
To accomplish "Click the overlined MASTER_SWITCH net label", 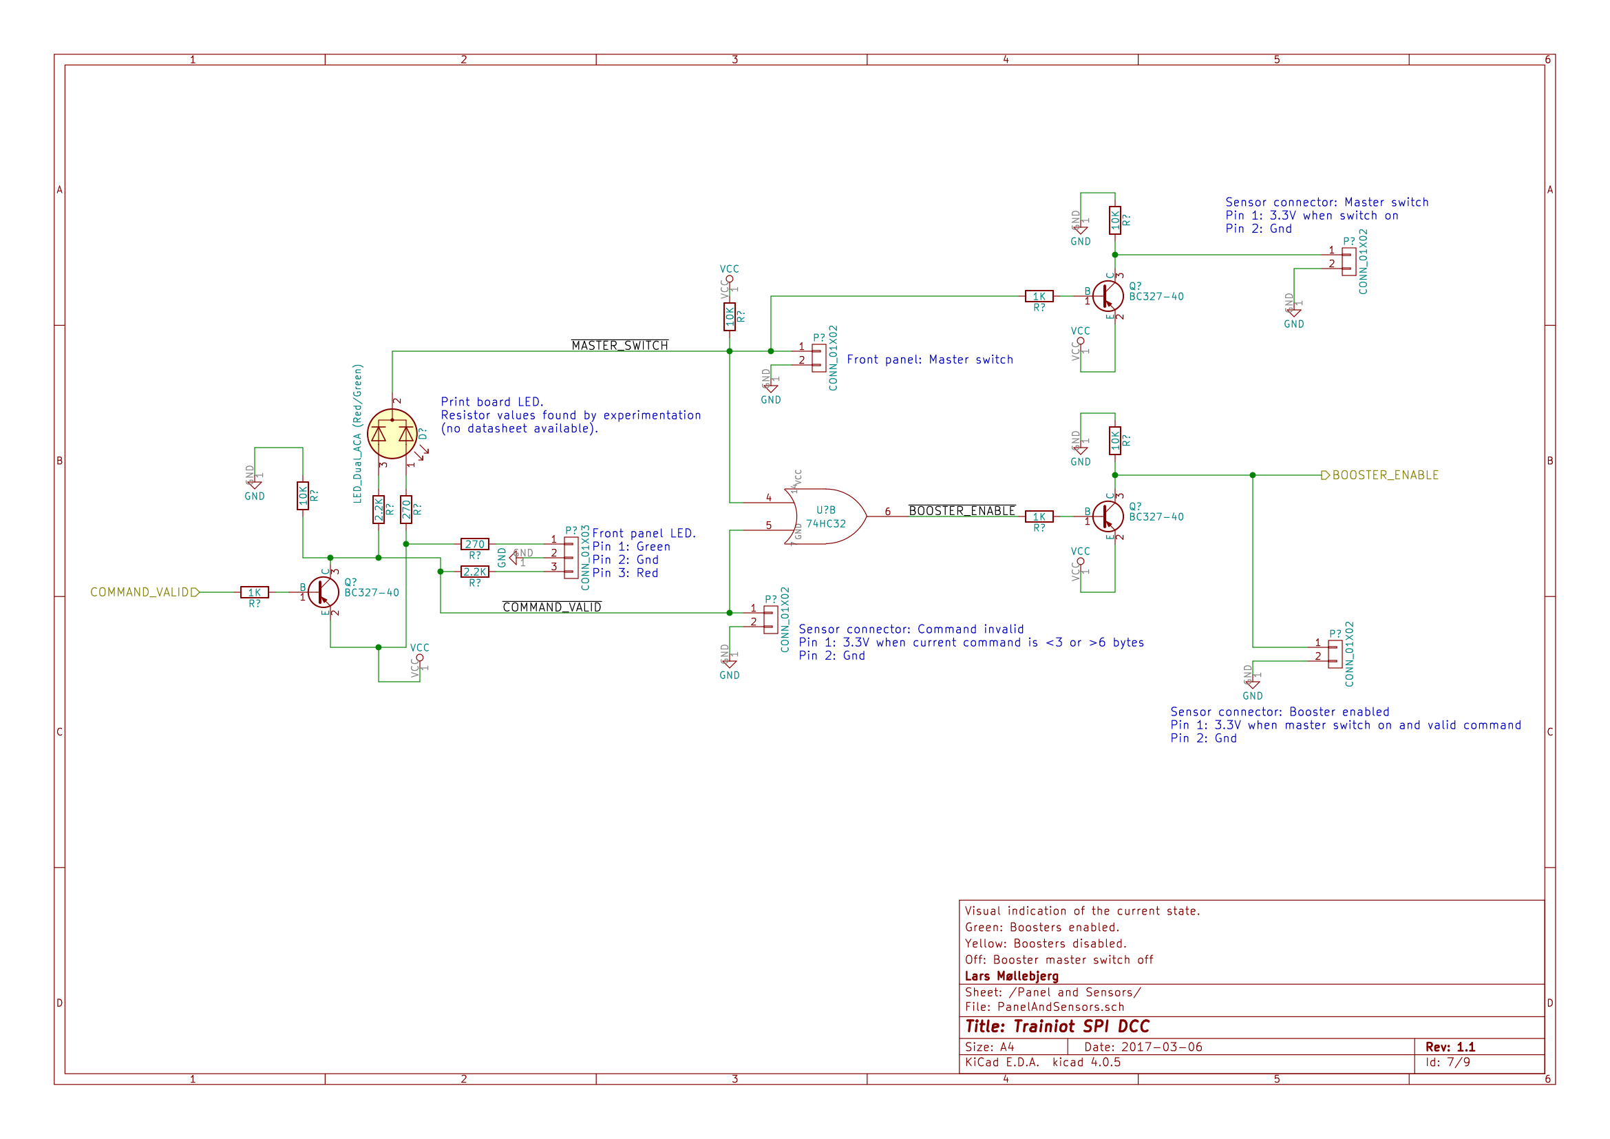I will pyautogui.click(x=620, y=345).
